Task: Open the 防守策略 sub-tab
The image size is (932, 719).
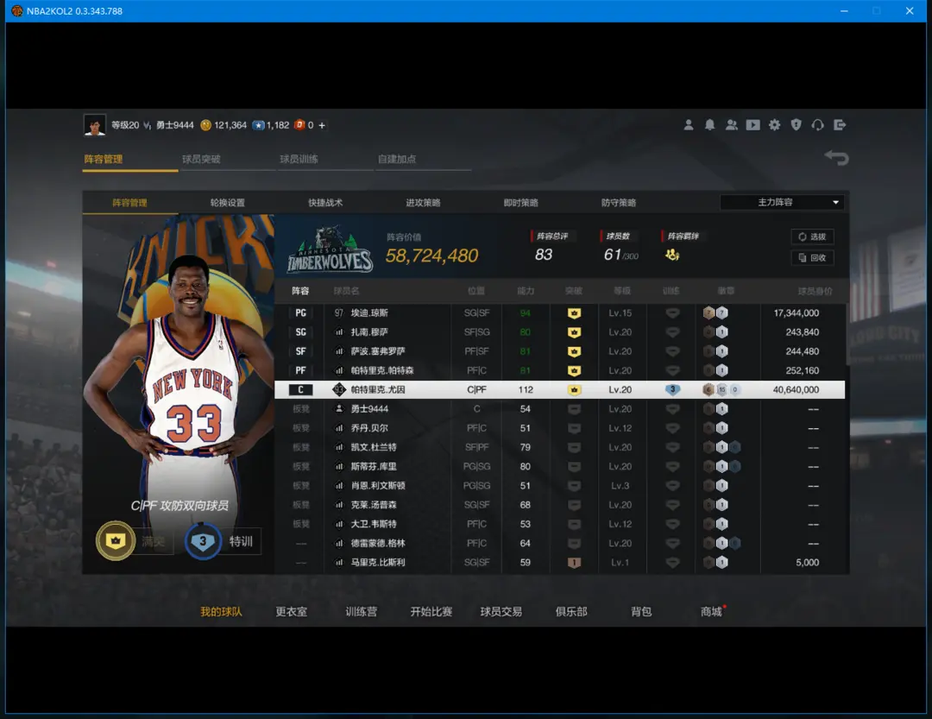Action: click(x=619, y=203)
